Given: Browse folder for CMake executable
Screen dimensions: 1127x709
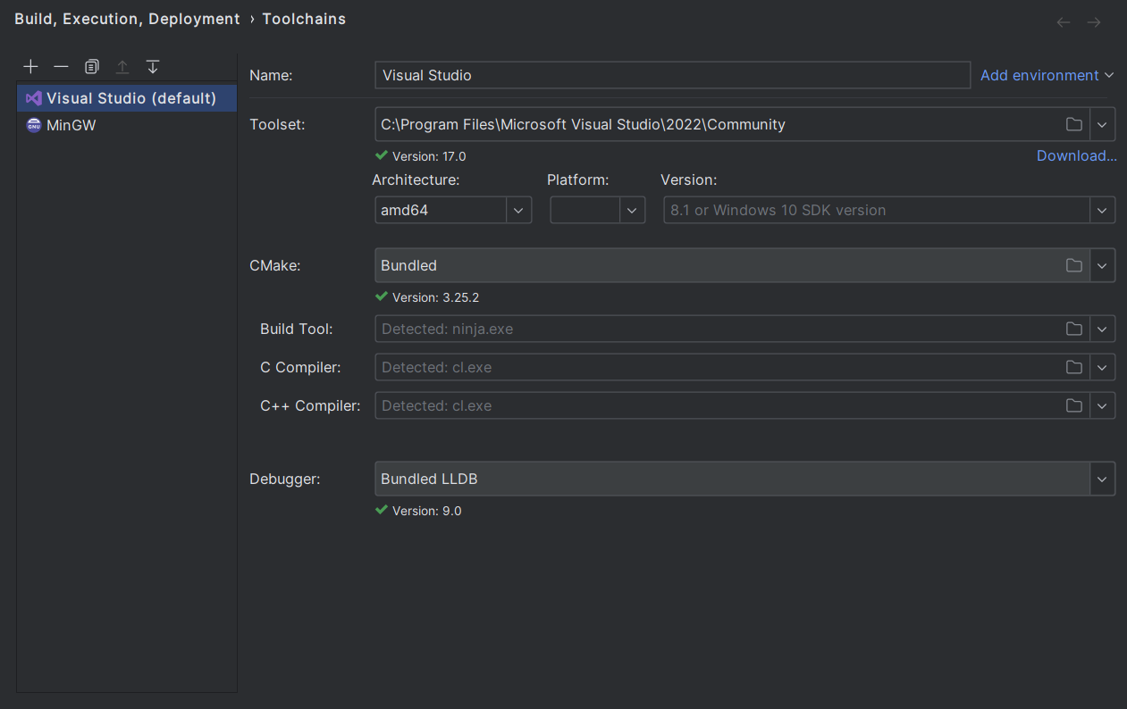Looking at the screenshot, I should click(1074, 266).
